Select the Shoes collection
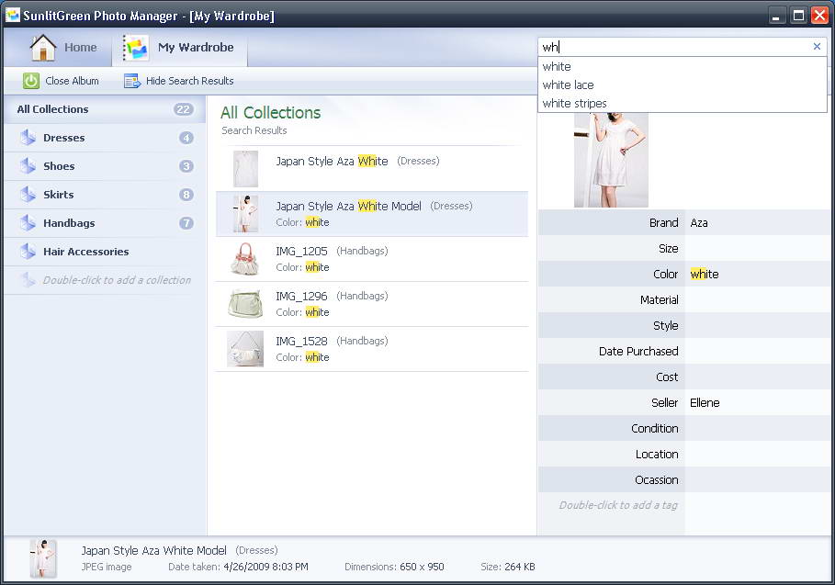 click(105, 166)
